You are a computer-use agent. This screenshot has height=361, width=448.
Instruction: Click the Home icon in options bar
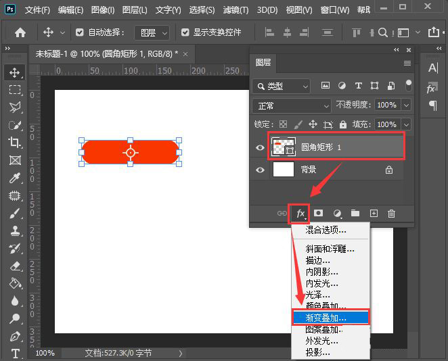[20, 32]
